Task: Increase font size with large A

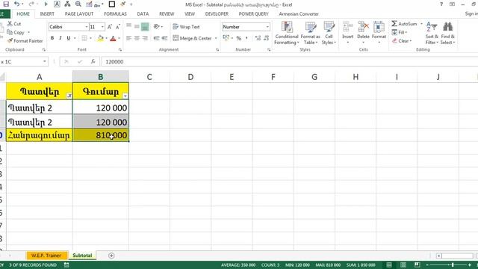Action: click(x=110, y=27)
